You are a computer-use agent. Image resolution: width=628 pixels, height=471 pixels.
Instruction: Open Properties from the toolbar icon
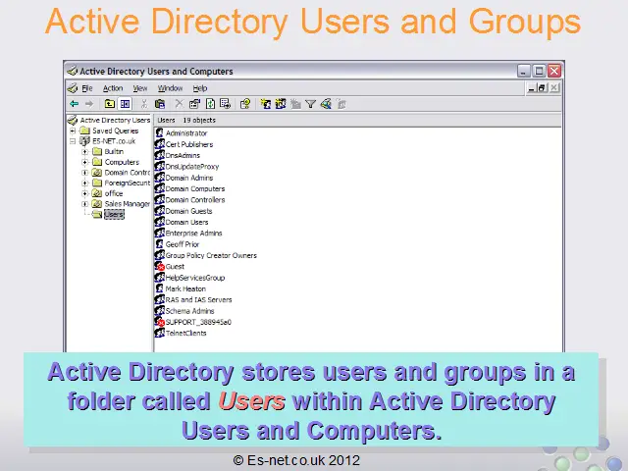pos(194,104)
